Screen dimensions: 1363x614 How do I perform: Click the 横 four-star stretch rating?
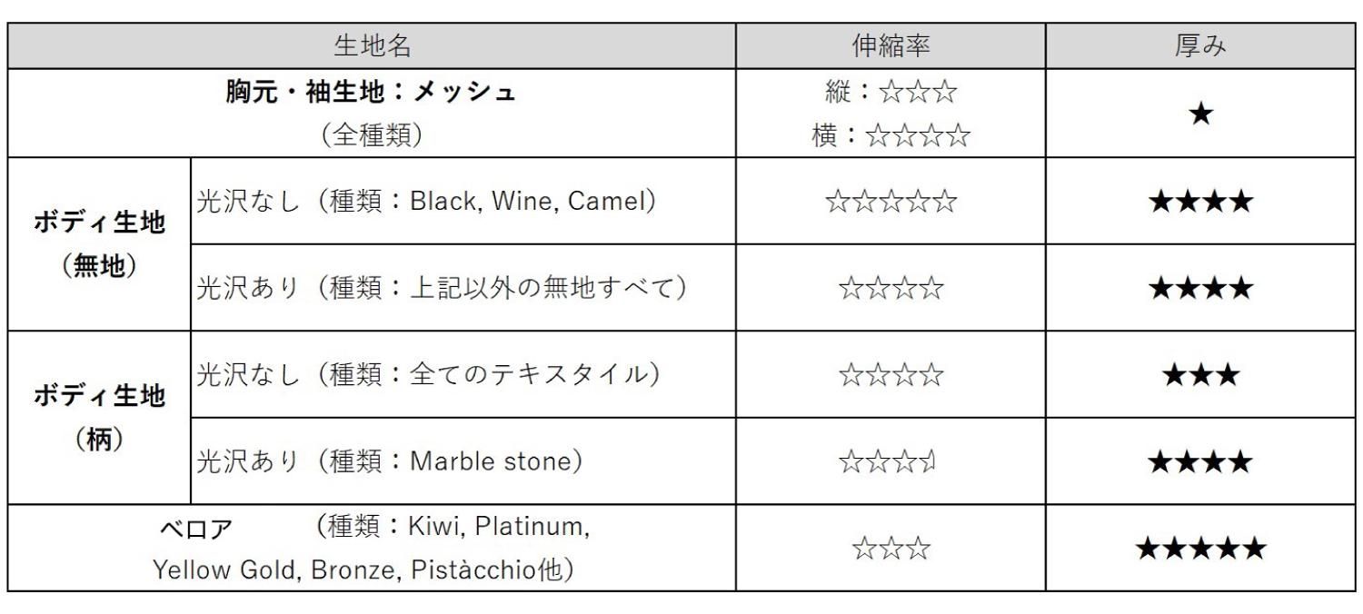click(x=890, y=137)
